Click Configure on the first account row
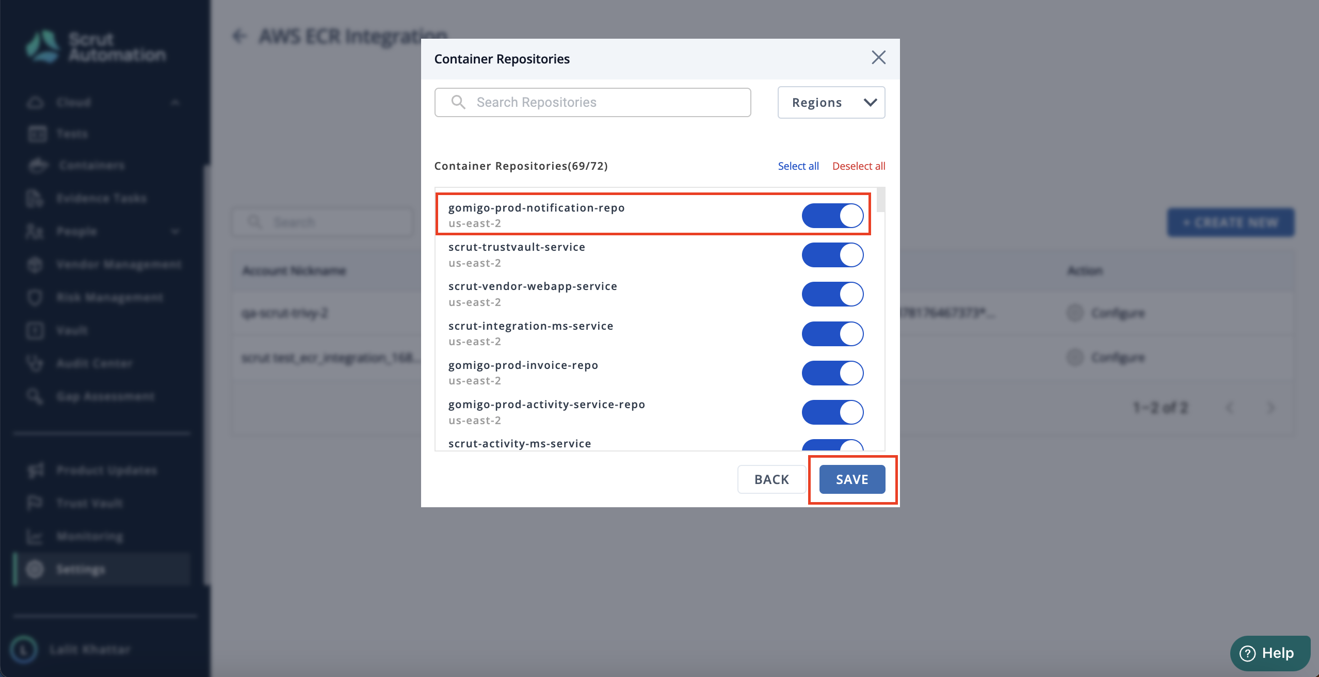 click(x=1106, y=313)
